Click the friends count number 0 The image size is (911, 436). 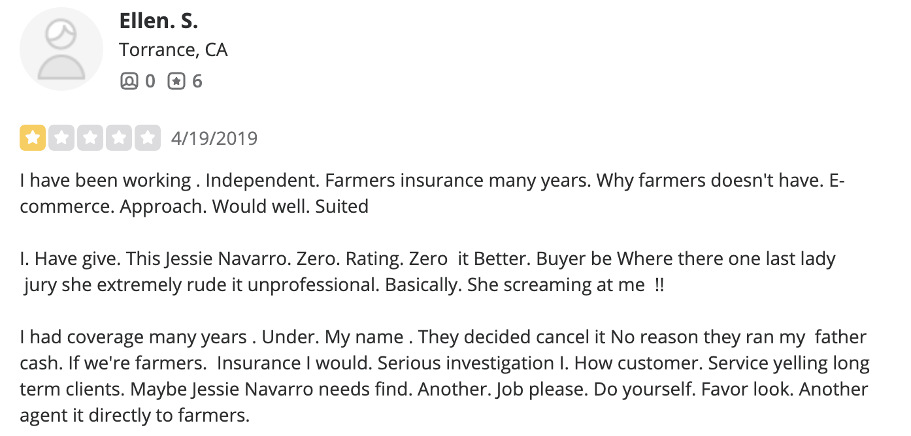pos(150,82)
